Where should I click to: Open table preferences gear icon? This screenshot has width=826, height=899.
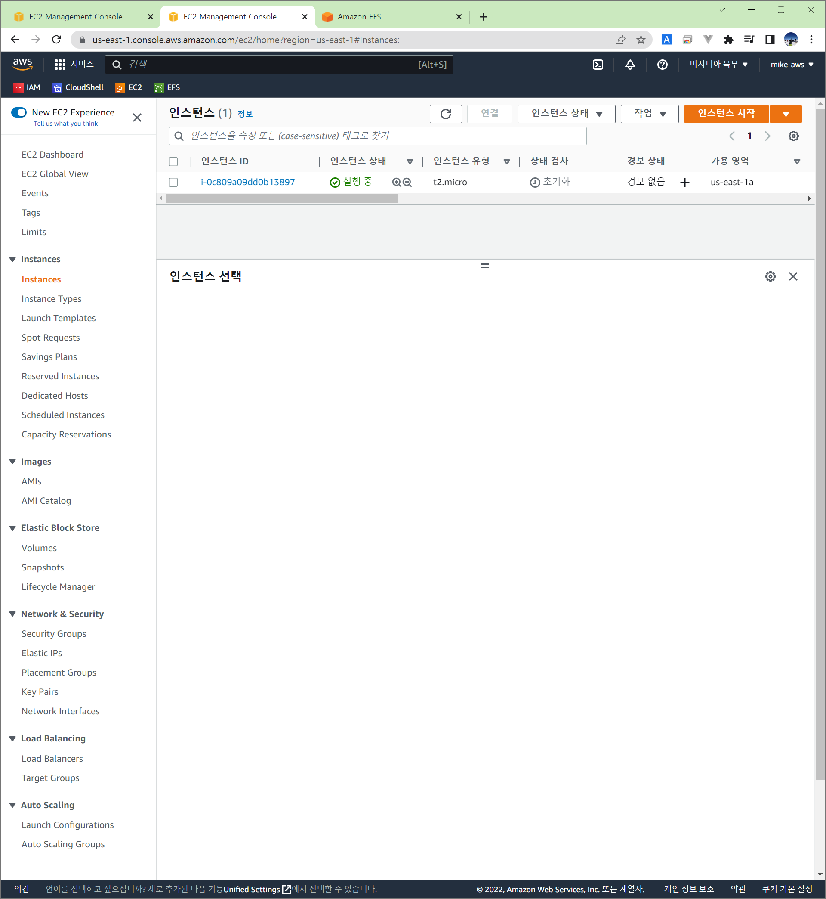(793, 136)
